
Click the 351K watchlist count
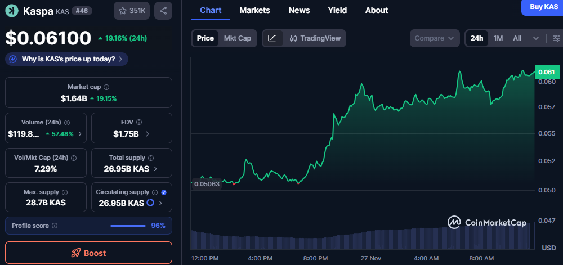click(137, 11)
